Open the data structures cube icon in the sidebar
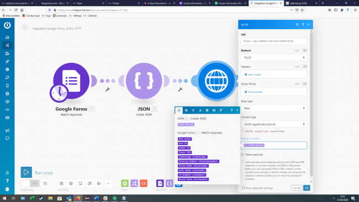The width and height of the screenshot is (359, 202). point(7,102)
